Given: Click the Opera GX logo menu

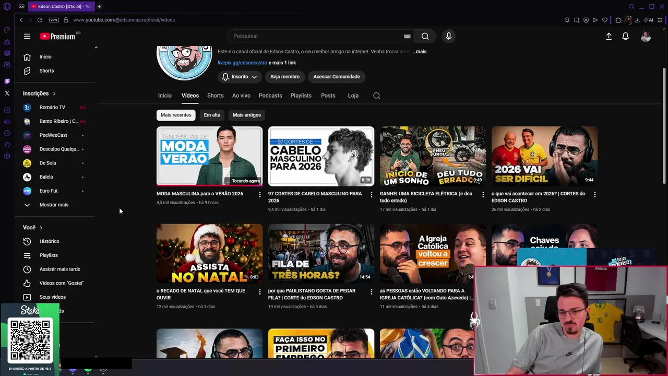Looking at the screenshot, I should coord(7,6).
